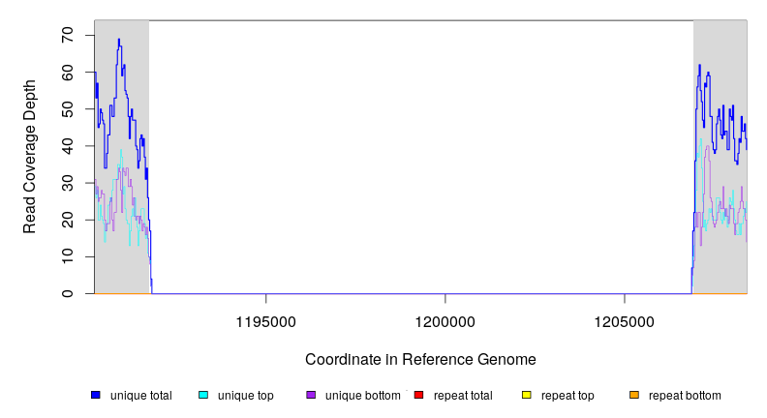Select the "unique top" legend label
The width and height of the screenshot is (767, 418).
click(245, 395)
